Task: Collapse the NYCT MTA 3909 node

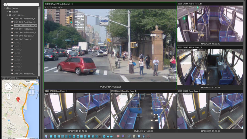Action: (7, 15)
